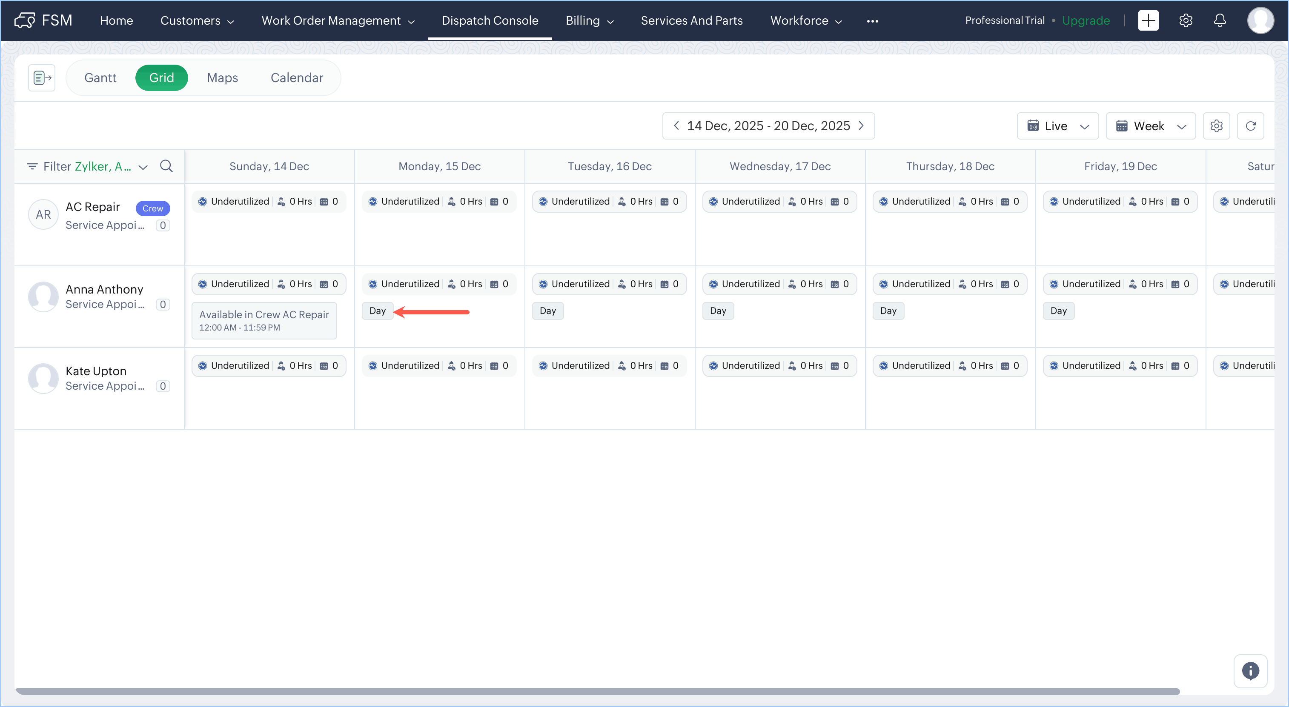Click the info icon at bottom right
This screenshot has height=707, width=1289.
[1250, 670]
